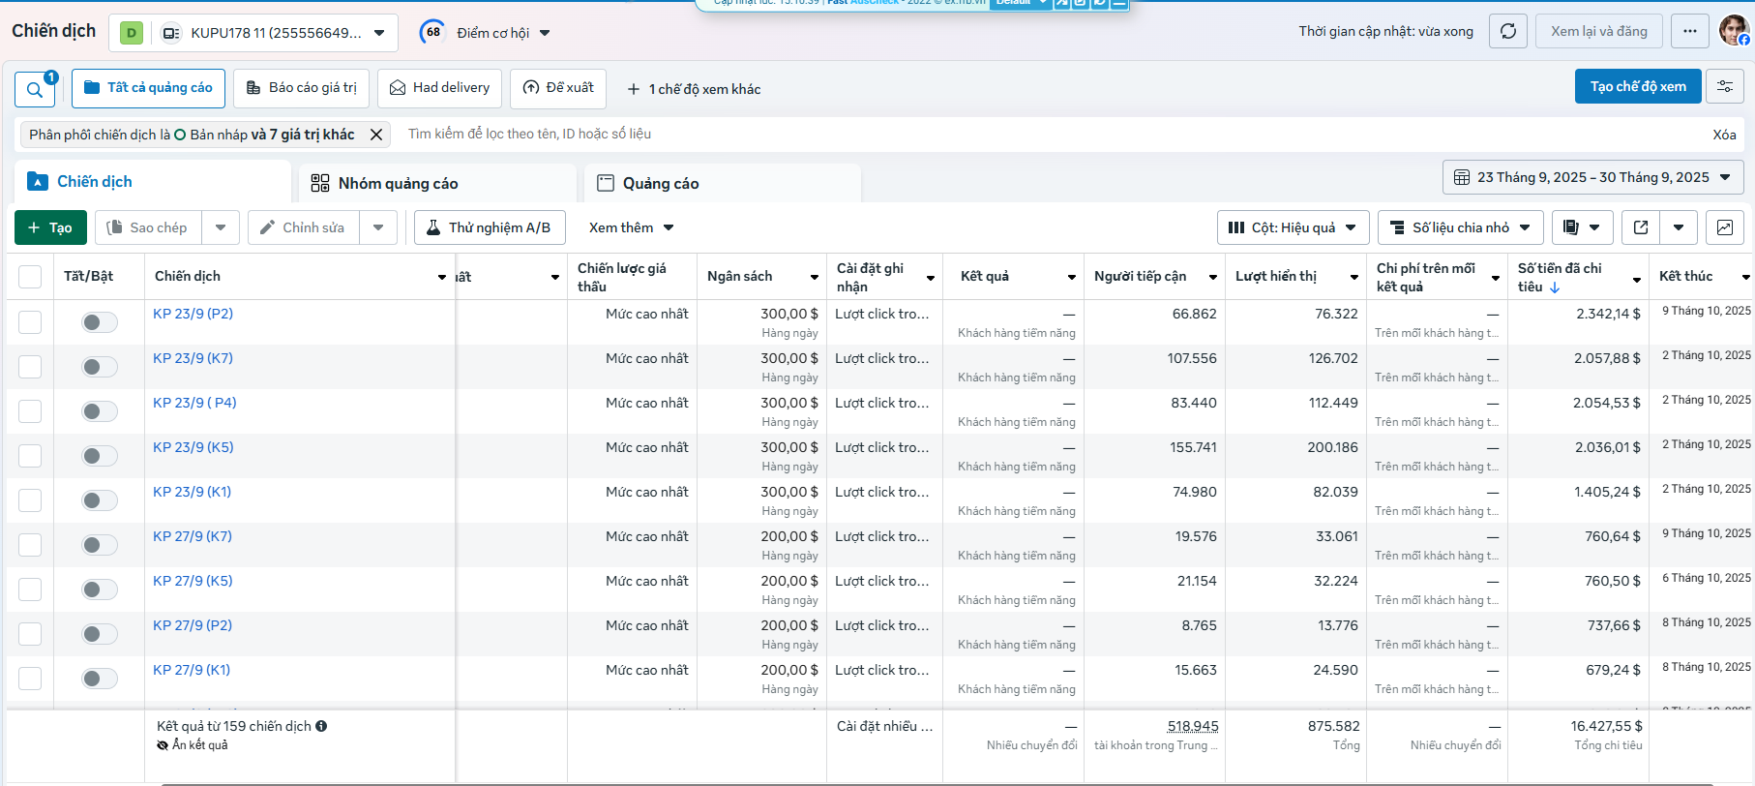Enable campaign KP 23/9 (K1)
This screenshot has width=1755, height=786.
[99, 500]
